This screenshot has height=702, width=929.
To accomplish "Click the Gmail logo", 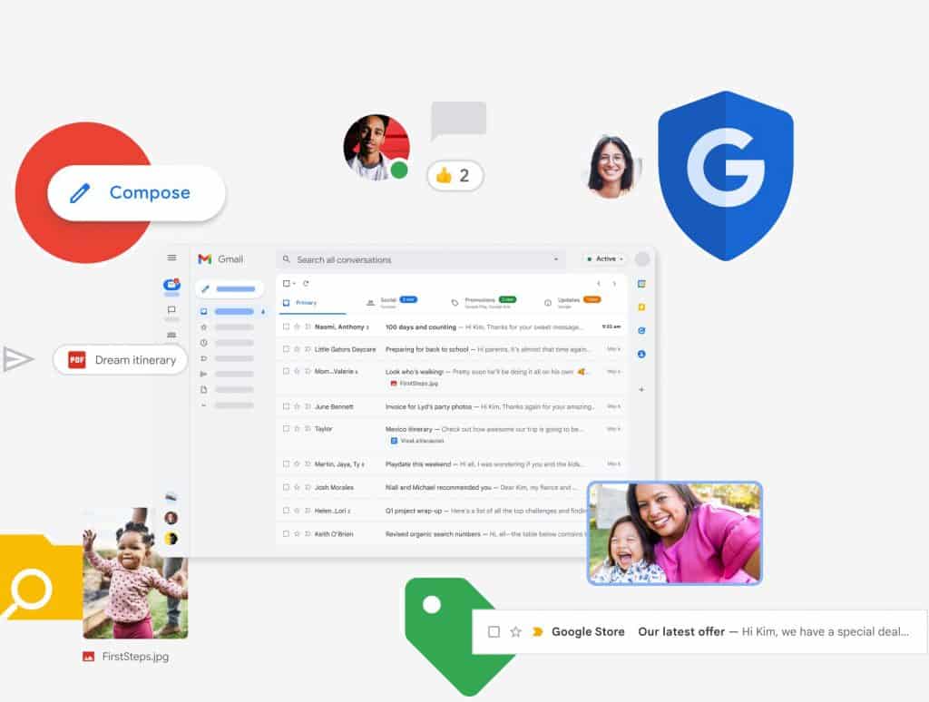I will point(220,258).
